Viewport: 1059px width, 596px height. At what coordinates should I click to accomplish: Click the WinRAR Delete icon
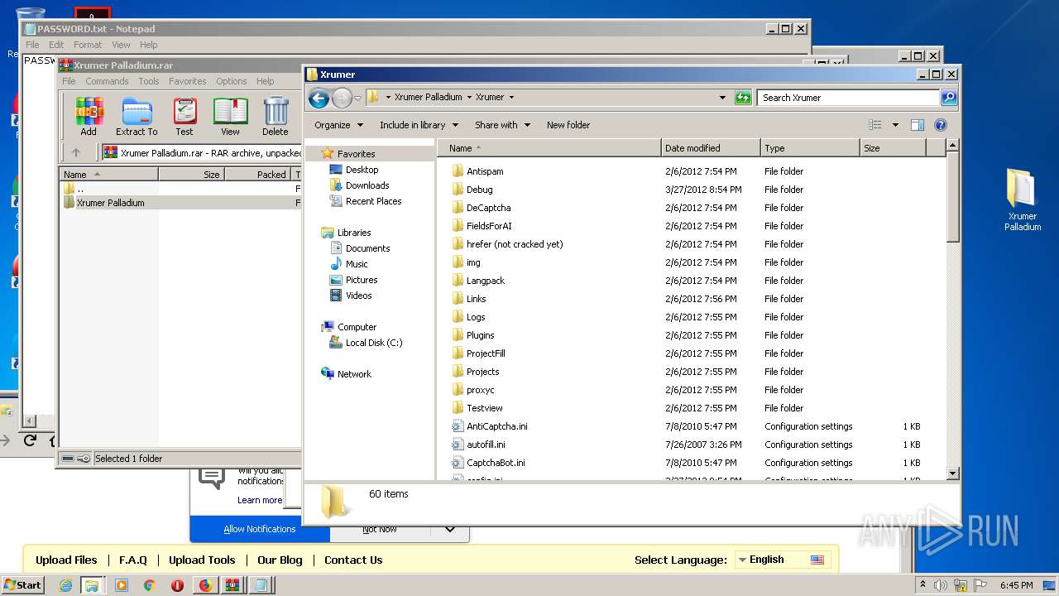[x=276, y=116]
